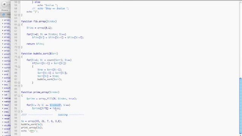
Task: Collapse prime_array body at line 87
Action: click(x=19, y=96)
